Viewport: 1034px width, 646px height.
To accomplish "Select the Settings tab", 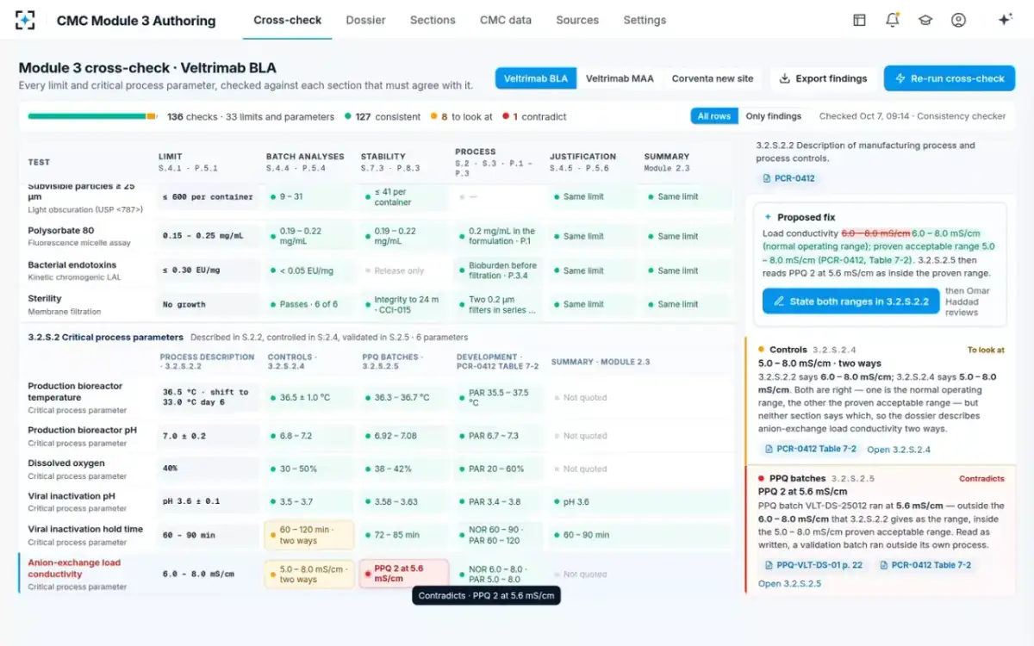I will point(645,20).
